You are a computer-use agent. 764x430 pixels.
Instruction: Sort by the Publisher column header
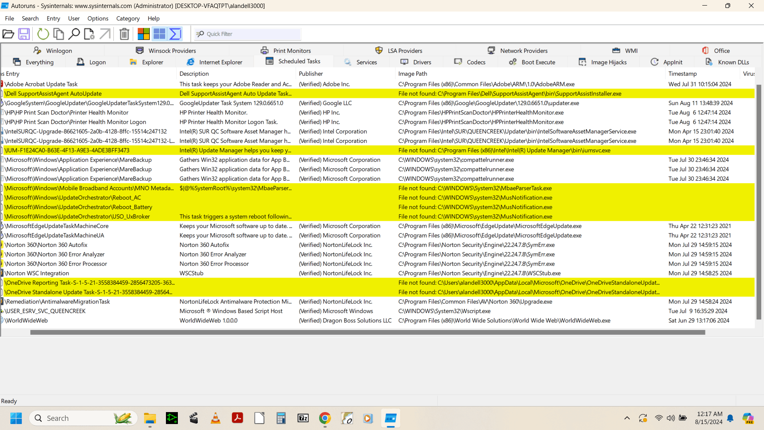[311, 74]
